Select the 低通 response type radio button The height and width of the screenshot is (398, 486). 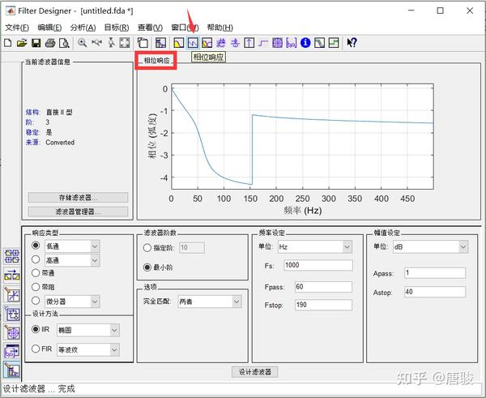pyautogui.click(x=36, y=246)
